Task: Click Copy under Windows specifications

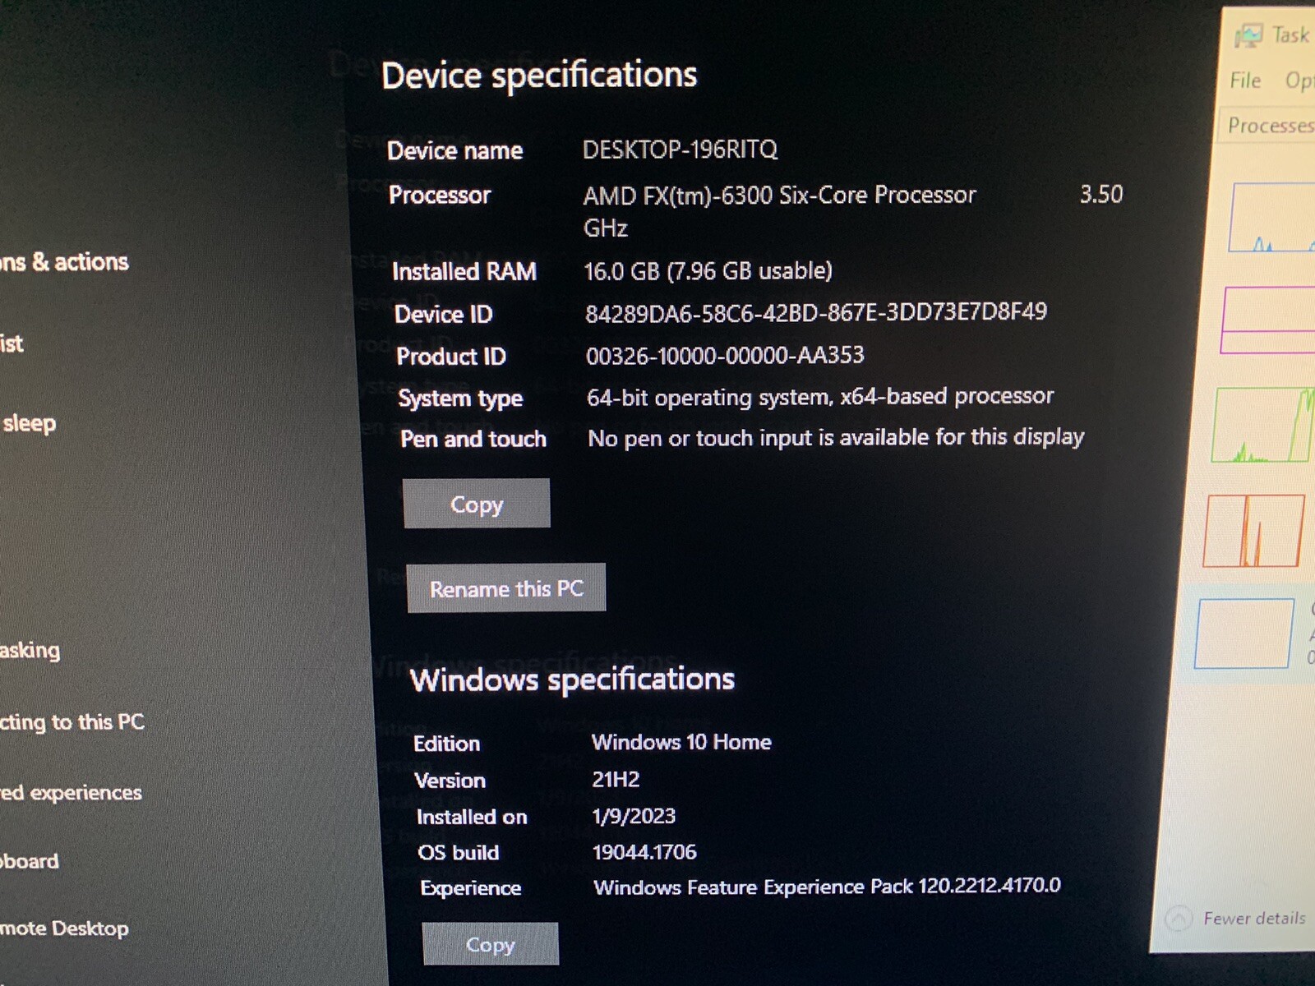Action: click(x=490, y=944)
